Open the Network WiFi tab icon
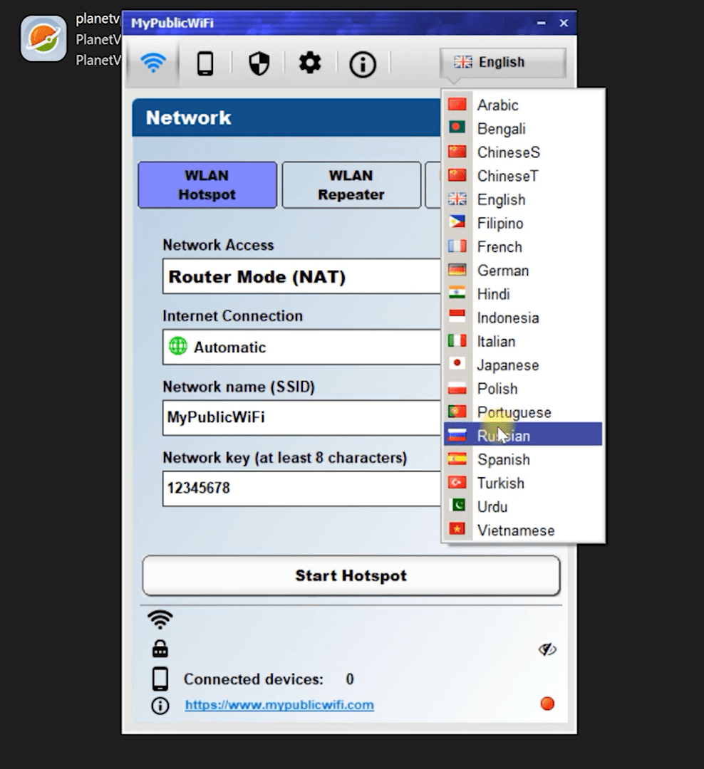 [x=152, y=63]
